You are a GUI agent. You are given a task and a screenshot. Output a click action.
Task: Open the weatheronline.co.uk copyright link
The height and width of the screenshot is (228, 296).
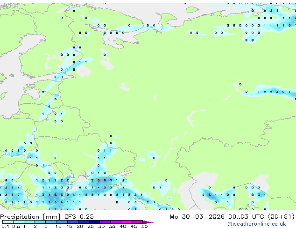click(257, 224)
